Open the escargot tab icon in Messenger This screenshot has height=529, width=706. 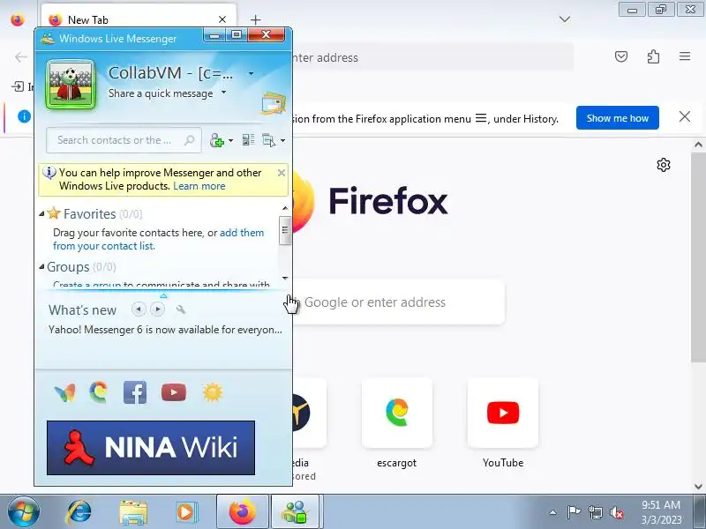(99, 392)
